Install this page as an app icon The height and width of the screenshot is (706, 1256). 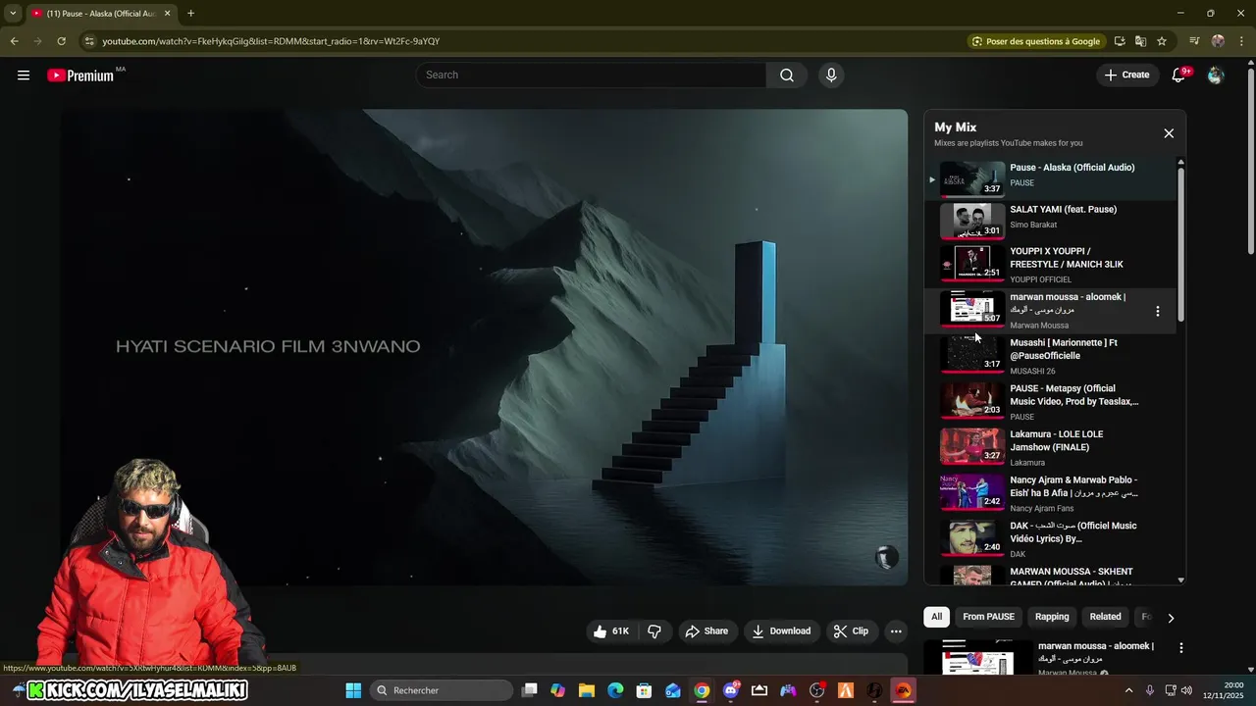point(1120,41)
